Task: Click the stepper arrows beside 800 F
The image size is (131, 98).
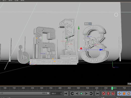Action: pyautogui.click(x=61, y=93)
